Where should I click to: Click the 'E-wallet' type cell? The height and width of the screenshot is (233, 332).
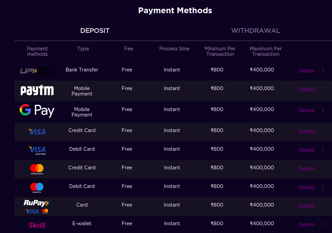pos(82,224)
